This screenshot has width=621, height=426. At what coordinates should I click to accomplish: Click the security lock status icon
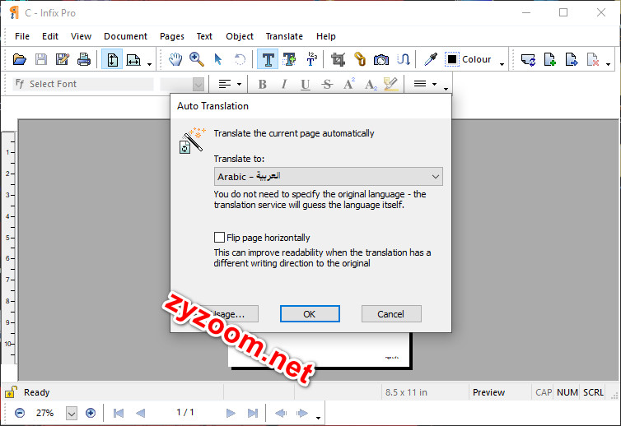click(x=11, y=392)
